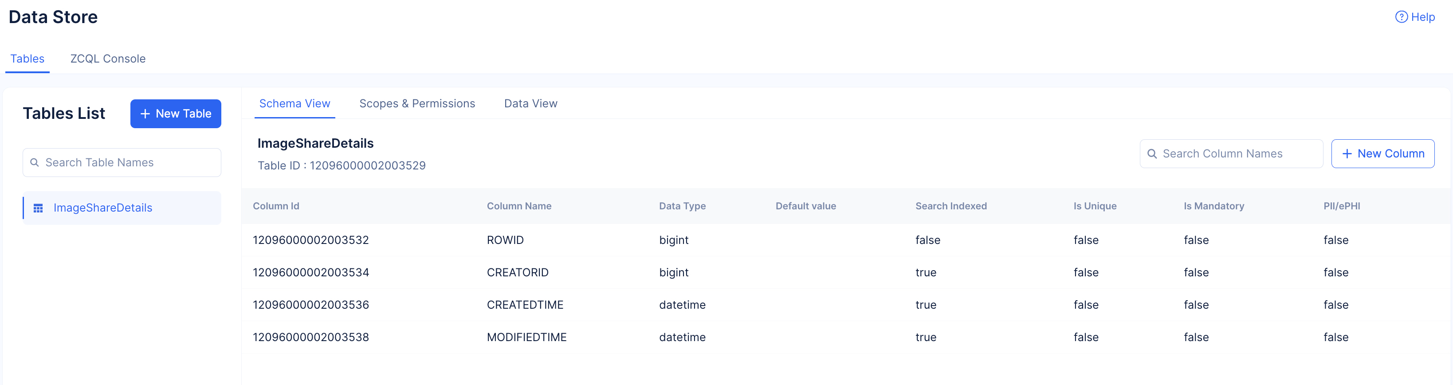Switch to the ZCQL Console tab
This screenshot has height=385, width=1453.
(108, 59)
